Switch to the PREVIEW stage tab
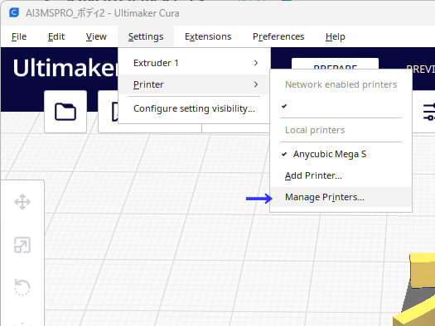 pyautogui.click(x=420, y=69)
